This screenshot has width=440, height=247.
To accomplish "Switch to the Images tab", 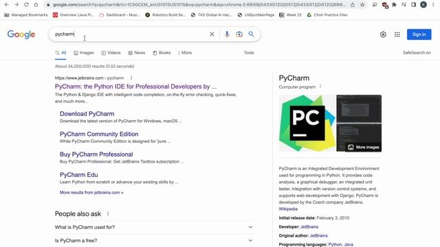I will [84, 53].
